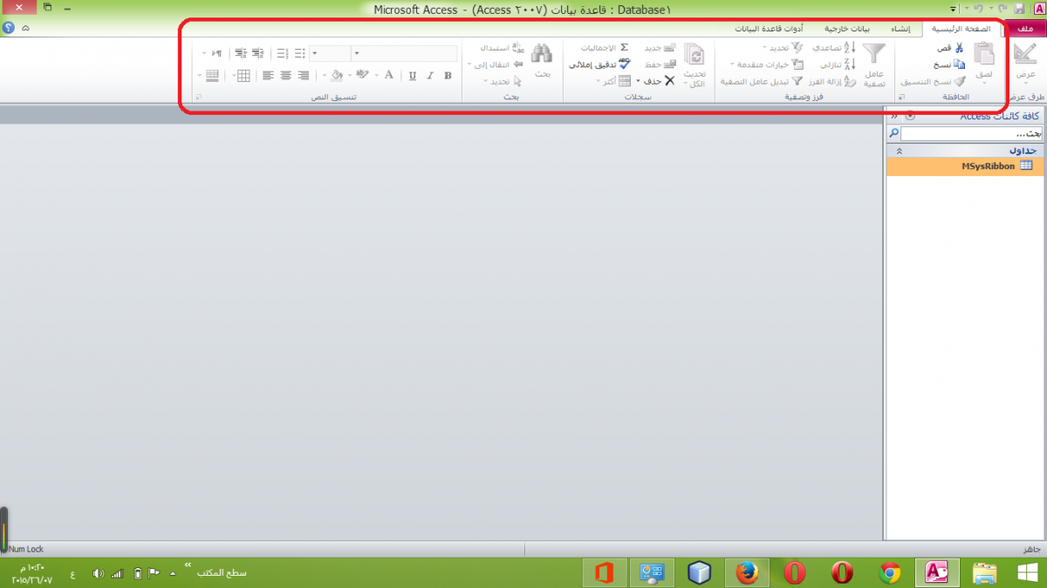
Task: Click the Go To (انتقال إلى) arrow icon
Action: pyautogui.click(x=518, y=64)
